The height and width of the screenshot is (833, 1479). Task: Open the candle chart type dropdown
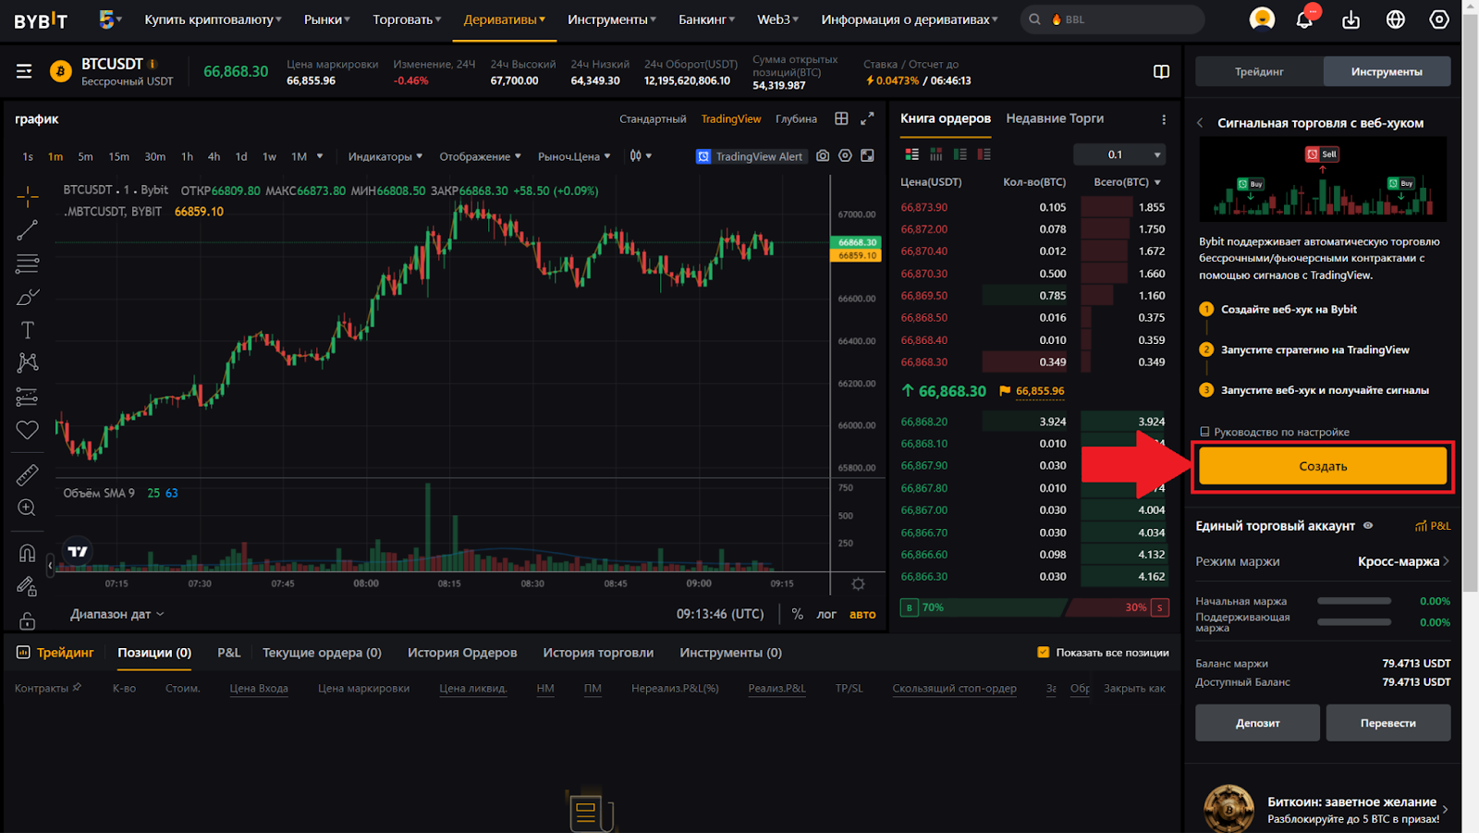click(x=641, y=156)
